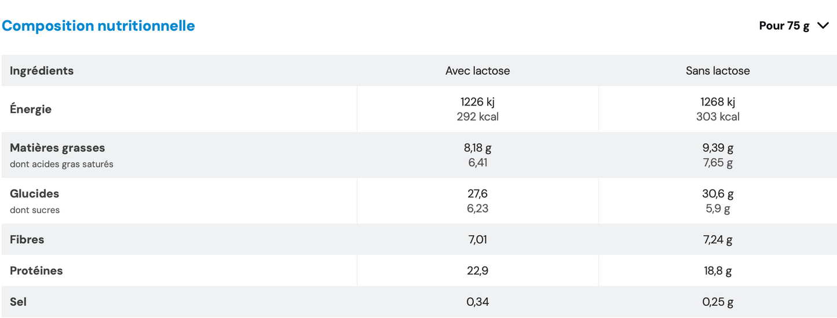Screen dimensions: 837x318
Task: Open the "Pour 75 g" serving size dropdown
Action: (x=784, y=26)
